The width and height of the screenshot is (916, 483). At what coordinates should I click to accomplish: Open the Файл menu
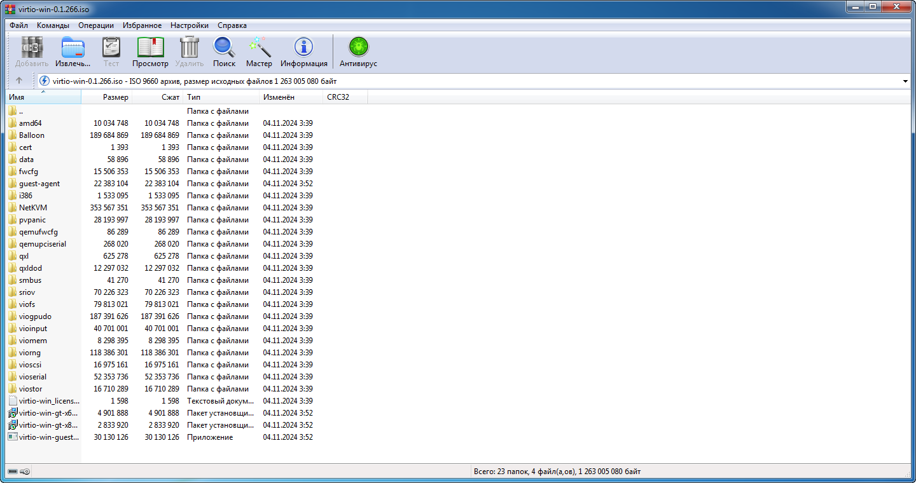click(x=18, y=25)
